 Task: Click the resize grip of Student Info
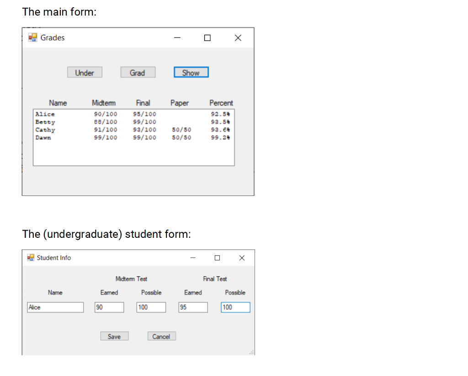pos(252,352)
